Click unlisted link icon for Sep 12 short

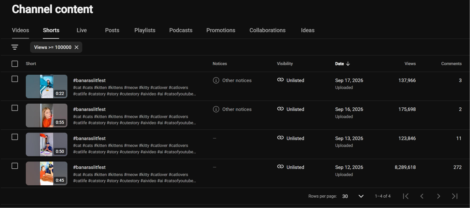tap(280, 167)
